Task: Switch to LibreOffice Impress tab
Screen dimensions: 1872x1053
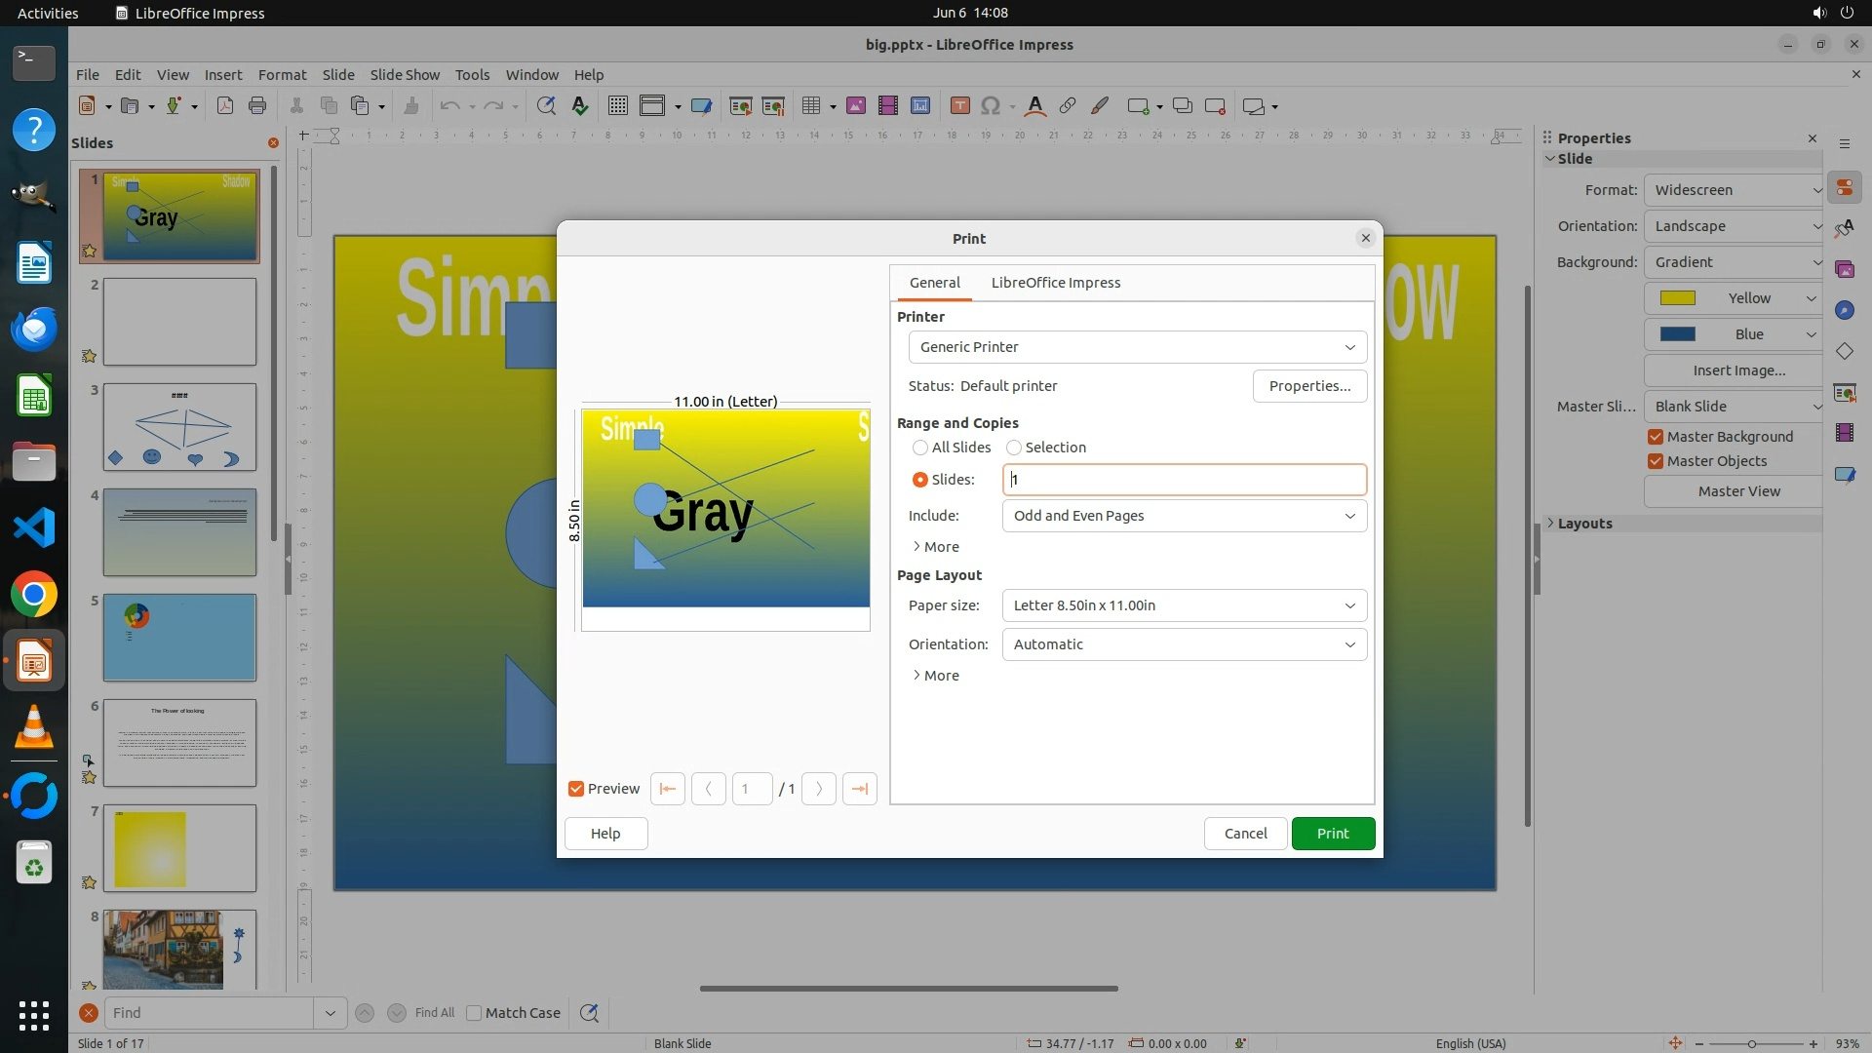Action: click(1055, 283)
